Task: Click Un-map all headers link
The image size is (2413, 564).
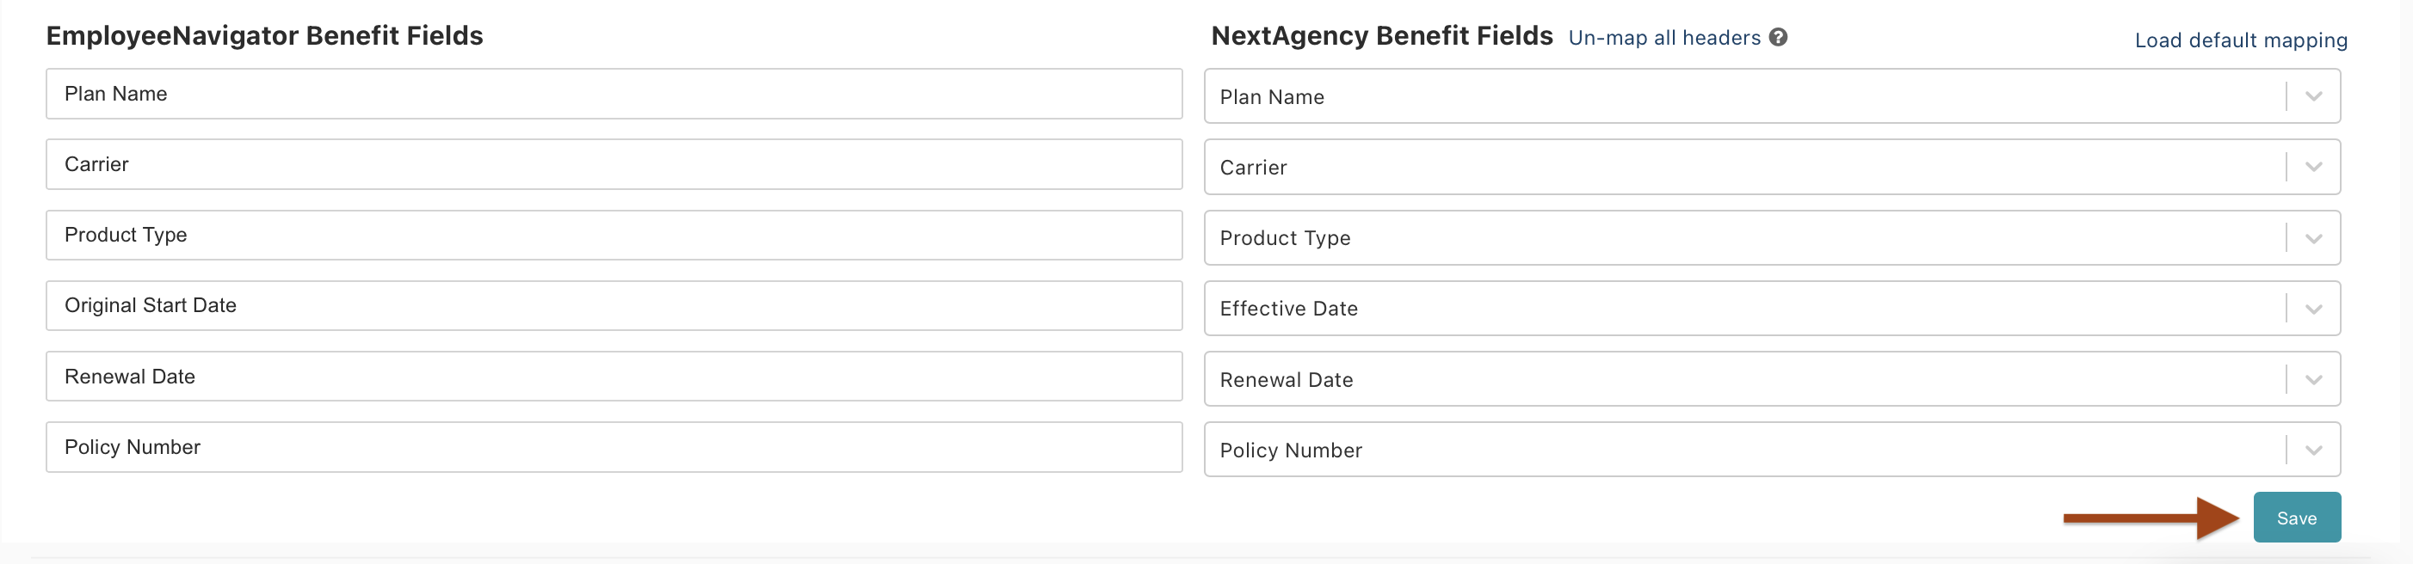Action: (1663, 38)
